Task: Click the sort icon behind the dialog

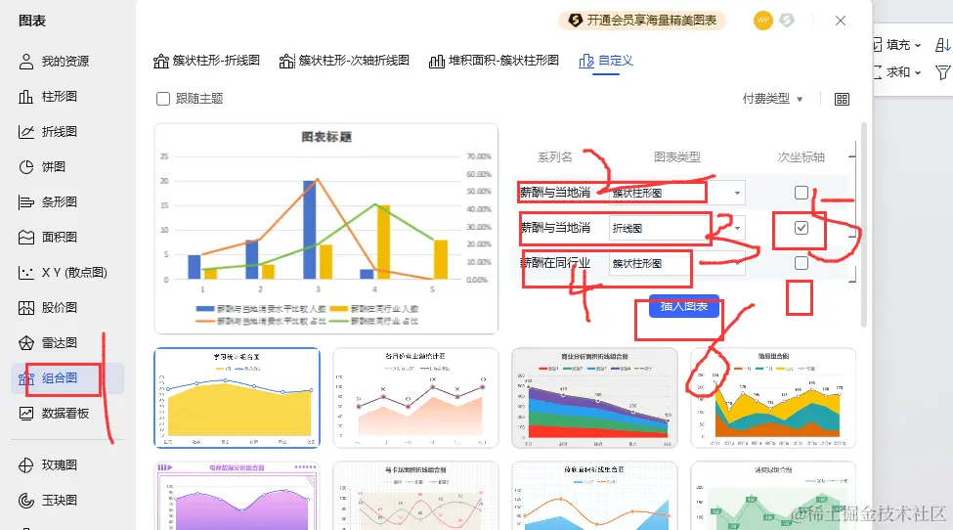Action: (x=943, y=44)
